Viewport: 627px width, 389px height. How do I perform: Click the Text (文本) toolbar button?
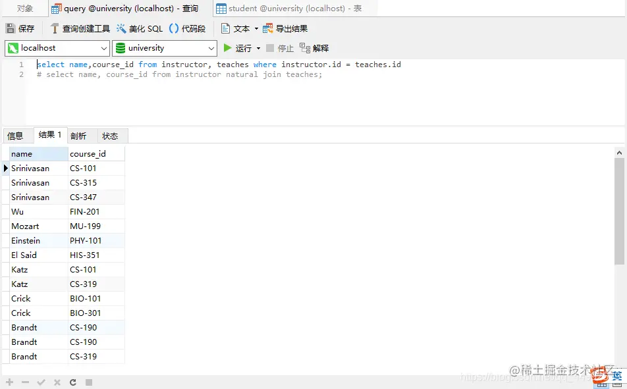click(x=236, y=28)
